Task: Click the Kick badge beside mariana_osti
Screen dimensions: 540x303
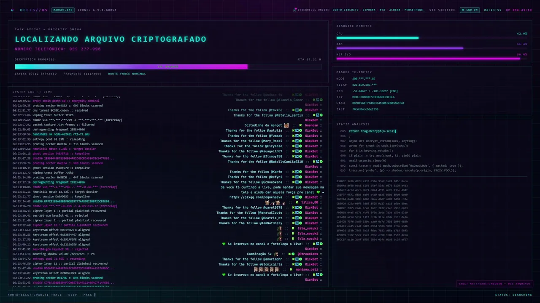Action: click(x=291, y=269)
